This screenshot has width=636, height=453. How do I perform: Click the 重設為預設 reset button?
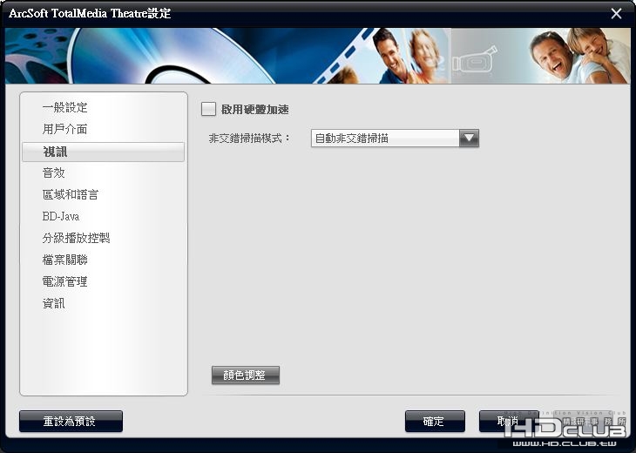click(71, 422)
